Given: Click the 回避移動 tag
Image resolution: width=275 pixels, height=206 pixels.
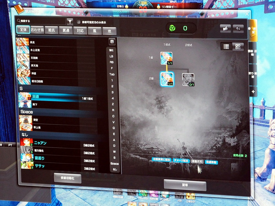Looking at the screenshot, I should coord(211,162).
